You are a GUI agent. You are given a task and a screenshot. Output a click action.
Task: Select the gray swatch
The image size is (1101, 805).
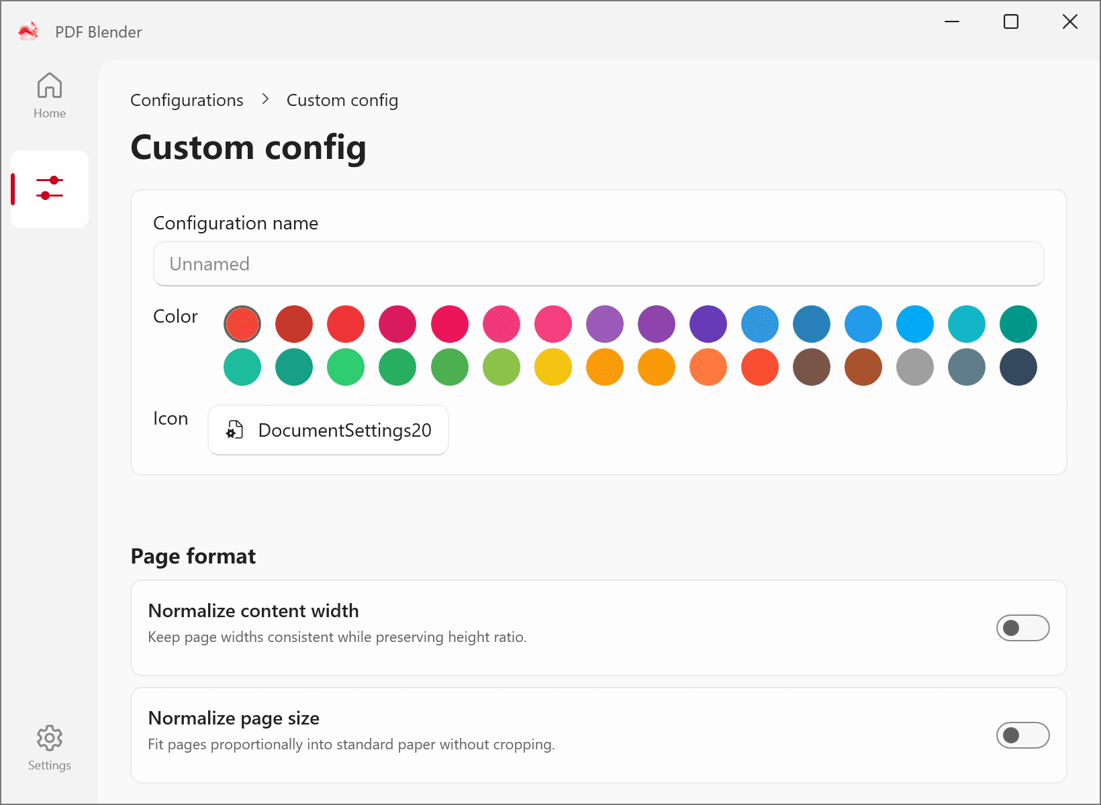pos(915,367)
